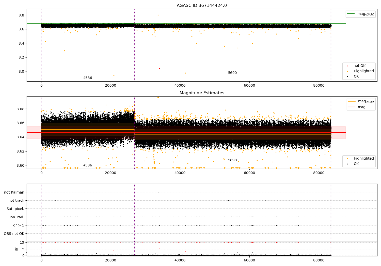Click x-axis tick '40000' under AGASC ID plot
This screenshot has height=266, width=381.
coord(180,86)
